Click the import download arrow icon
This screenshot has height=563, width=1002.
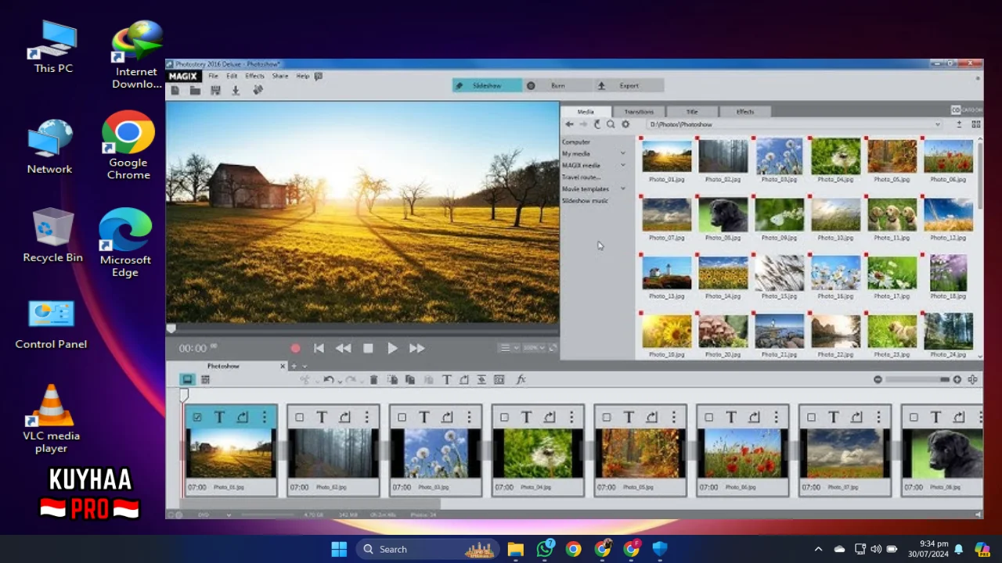click(x=236, y=91)
